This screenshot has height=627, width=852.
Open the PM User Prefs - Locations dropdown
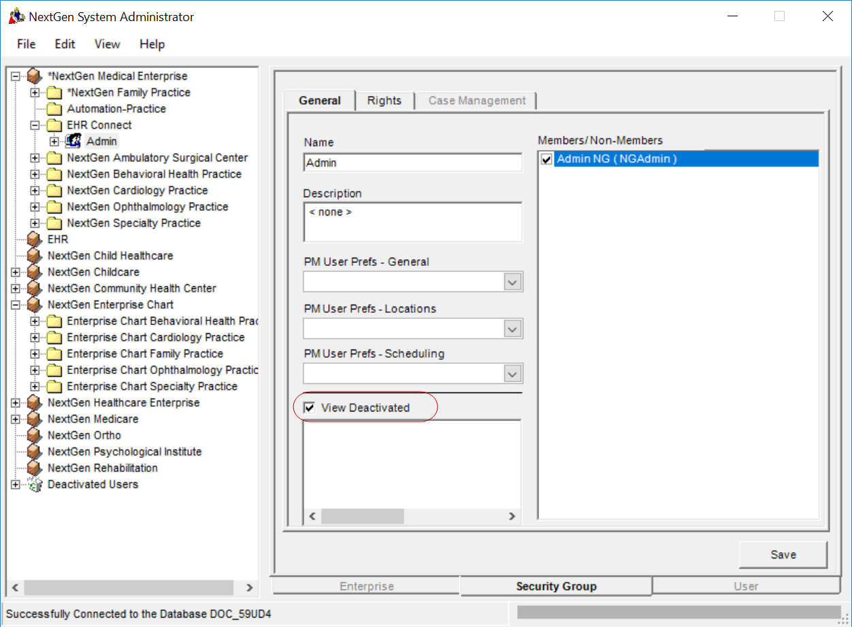tap(512, 329)
